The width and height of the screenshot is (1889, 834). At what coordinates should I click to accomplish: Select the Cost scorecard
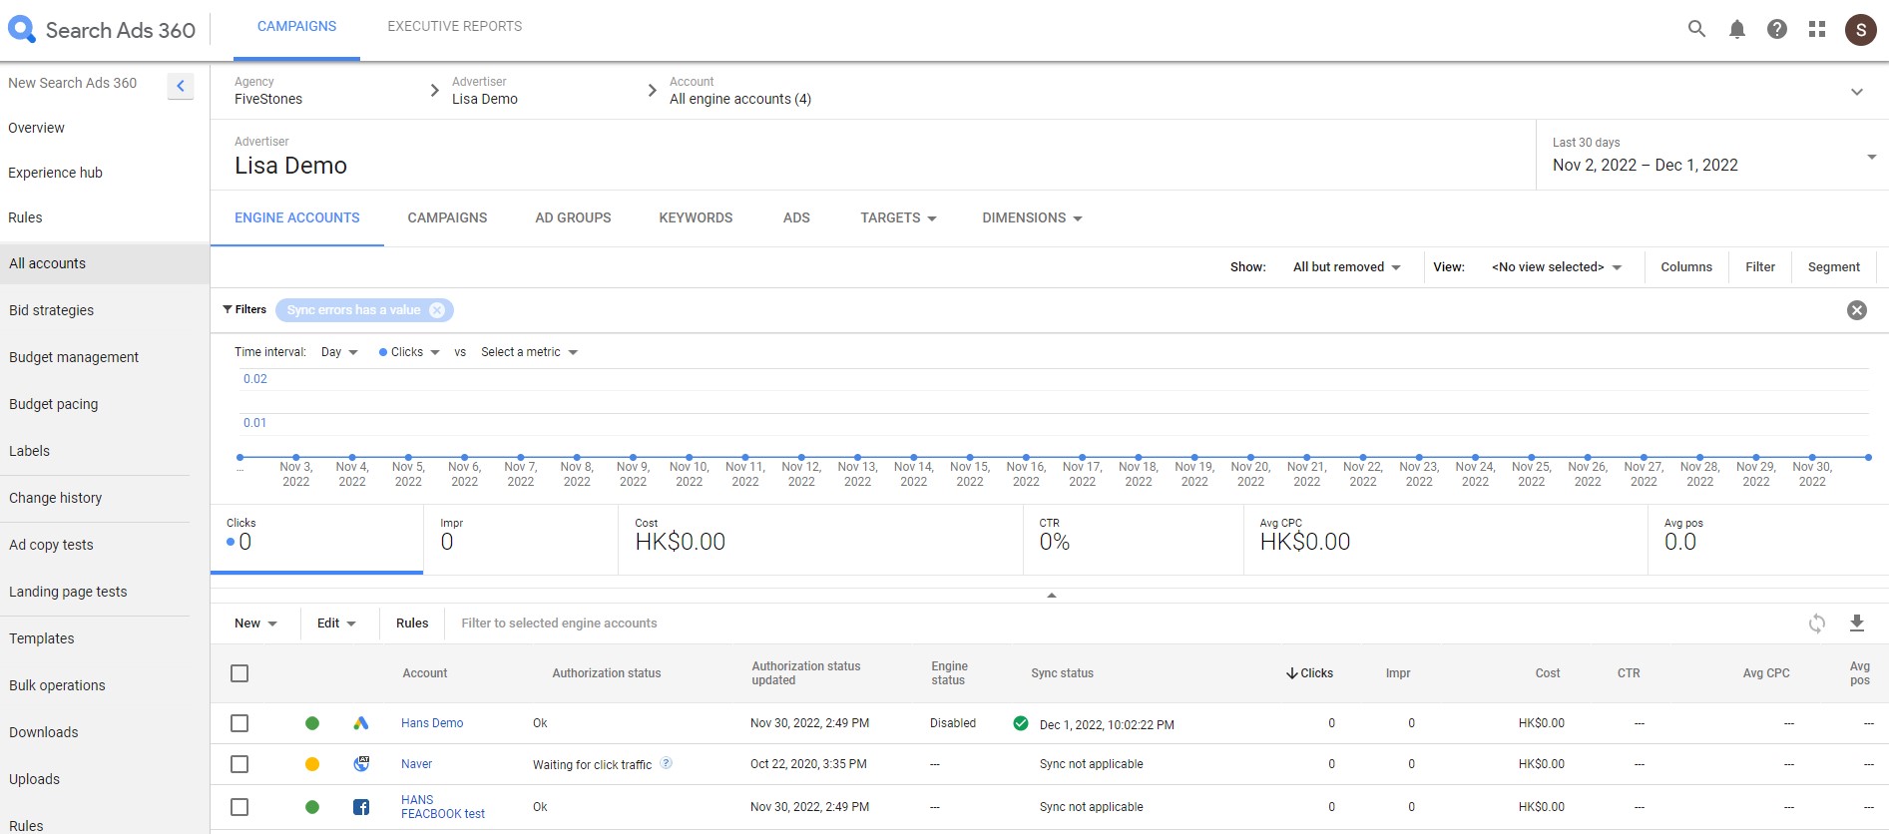(820, 539)
